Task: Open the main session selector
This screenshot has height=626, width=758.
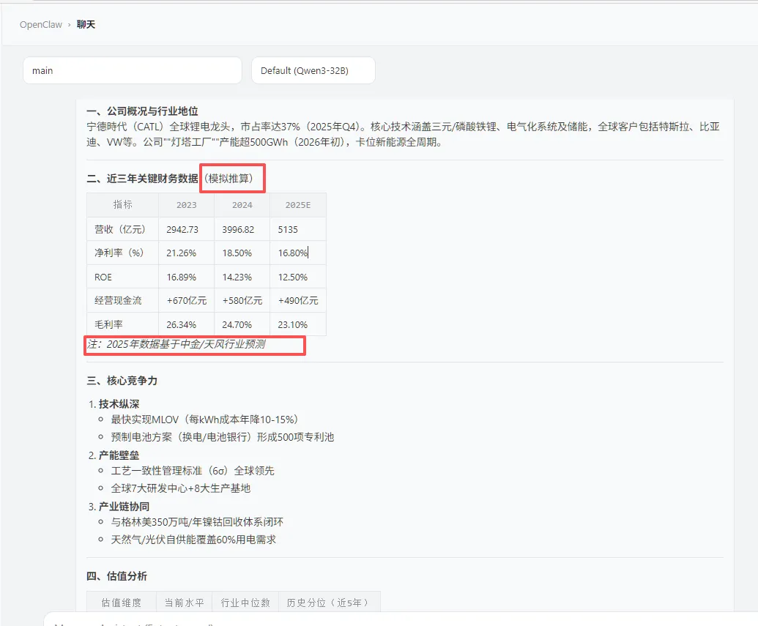Action: (133, 70)
